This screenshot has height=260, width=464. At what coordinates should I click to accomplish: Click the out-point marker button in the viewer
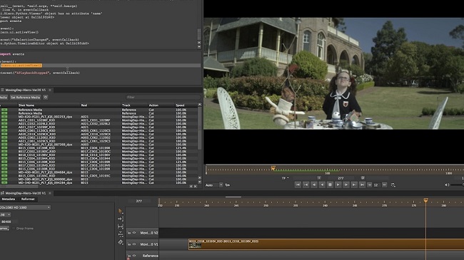[x=363, y=178]
